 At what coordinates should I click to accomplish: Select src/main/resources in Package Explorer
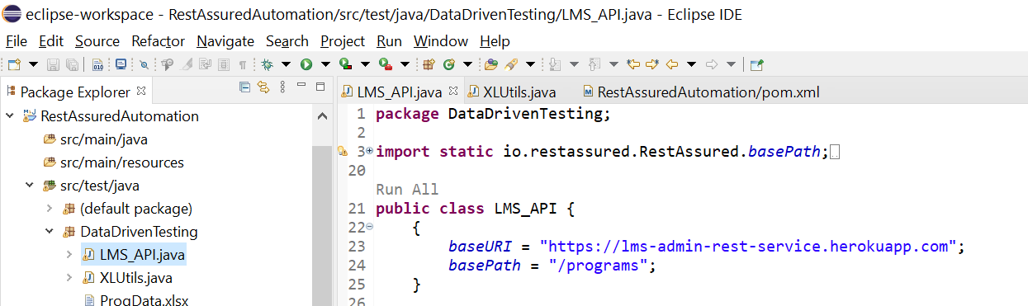click(x=122, y=162)
